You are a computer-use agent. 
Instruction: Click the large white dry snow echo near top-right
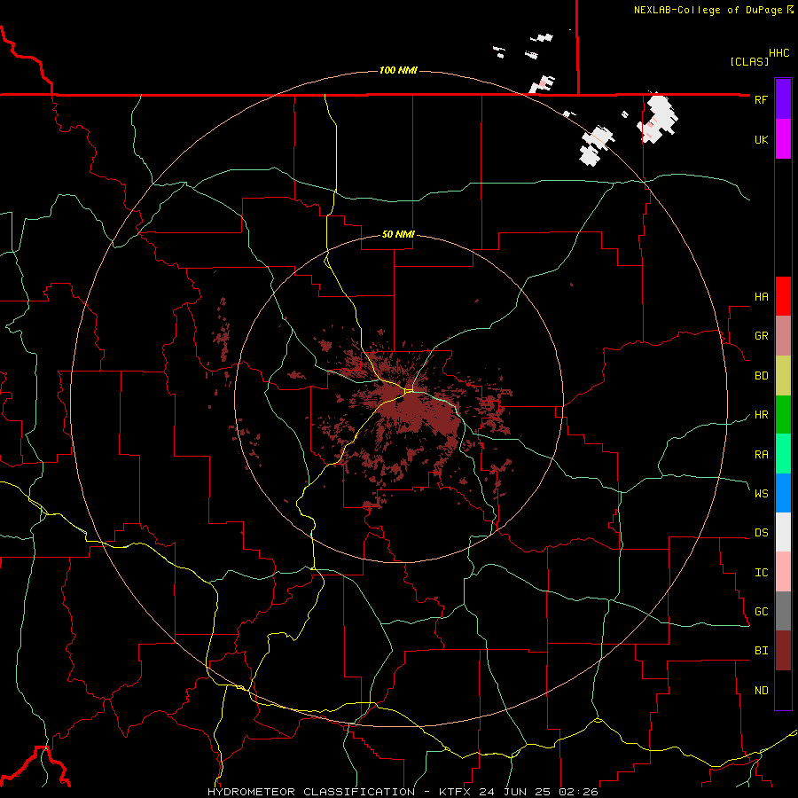pos(658,118)
